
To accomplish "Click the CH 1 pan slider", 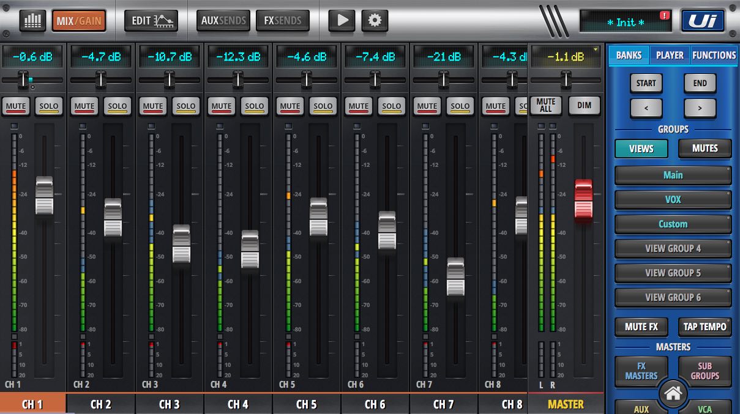I will [23, 79].
